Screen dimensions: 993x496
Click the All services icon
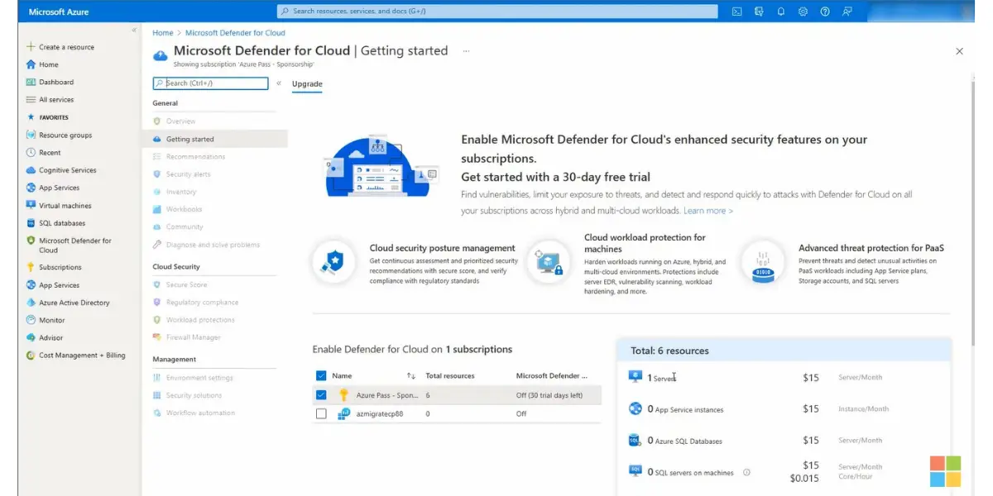point(31,99)
